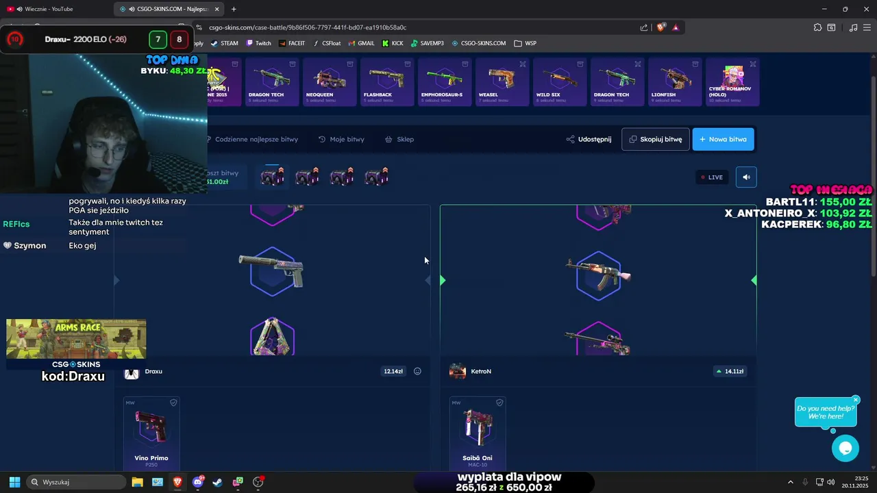Open the CSGO-SKINS.COM bookmark
877x493 pixels.
[x=478, y=43]
